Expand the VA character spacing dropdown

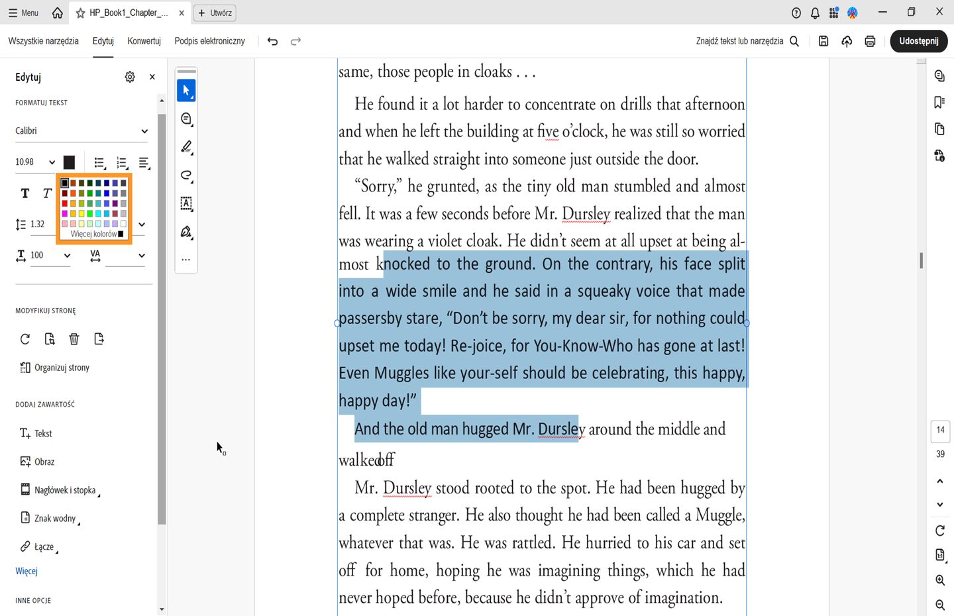[x=142, y=256]
